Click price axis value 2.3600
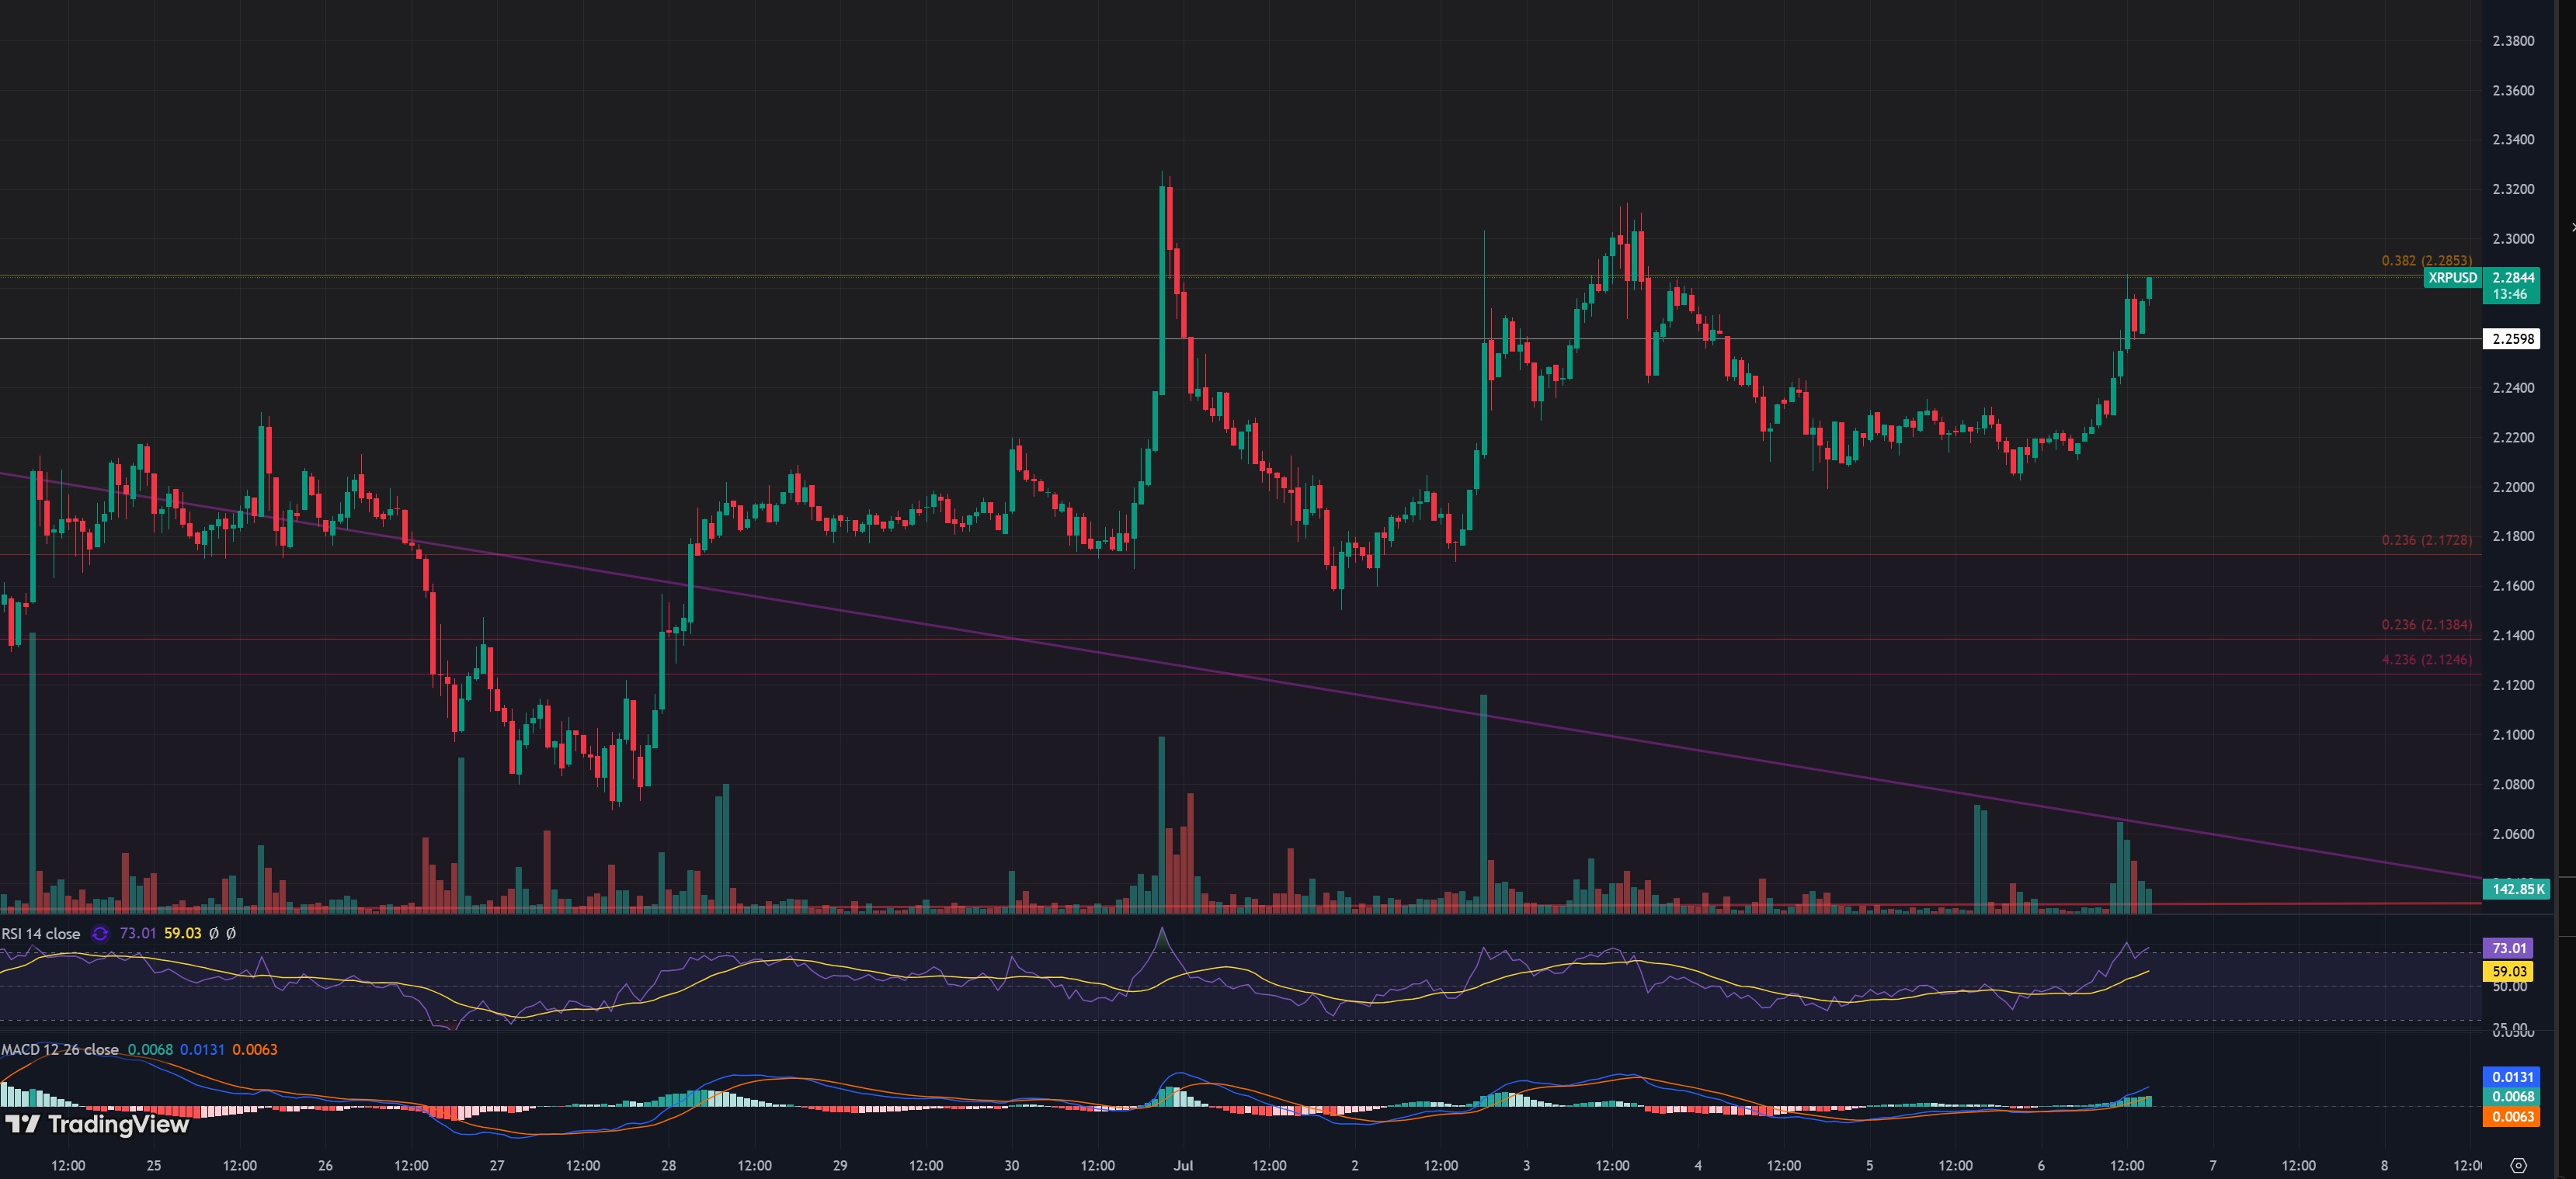The width and height of the screenshot is (2576, 1179). pyautogui.click(x=2513, y=90)
